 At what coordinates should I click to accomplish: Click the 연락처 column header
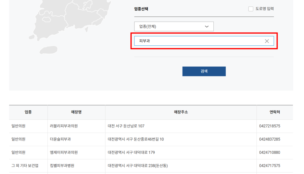275,112
